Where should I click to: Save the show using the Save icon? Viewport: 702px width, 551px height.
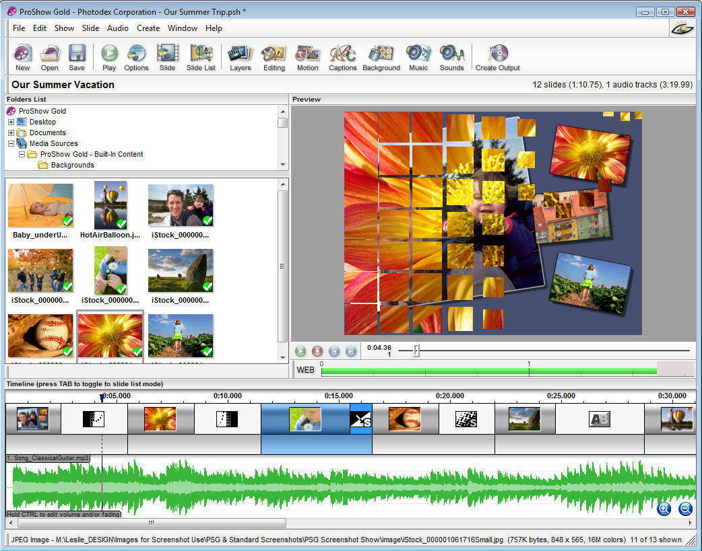(x=77, y=57)
